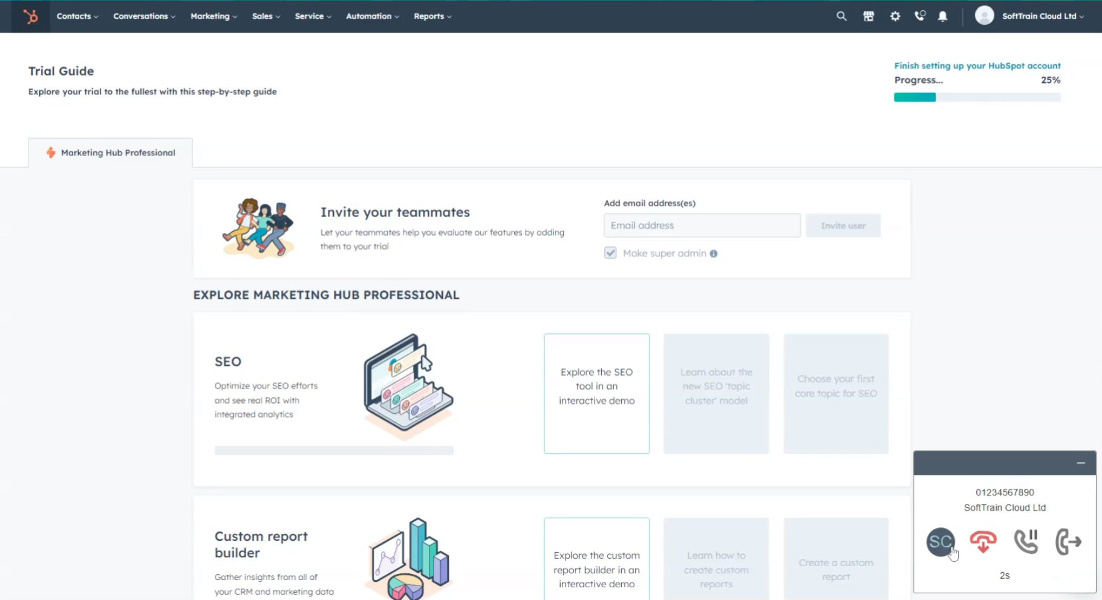Click the teammates illustration
The width and height of the screenshot is (1102, 600).
[x=259, y=228]
